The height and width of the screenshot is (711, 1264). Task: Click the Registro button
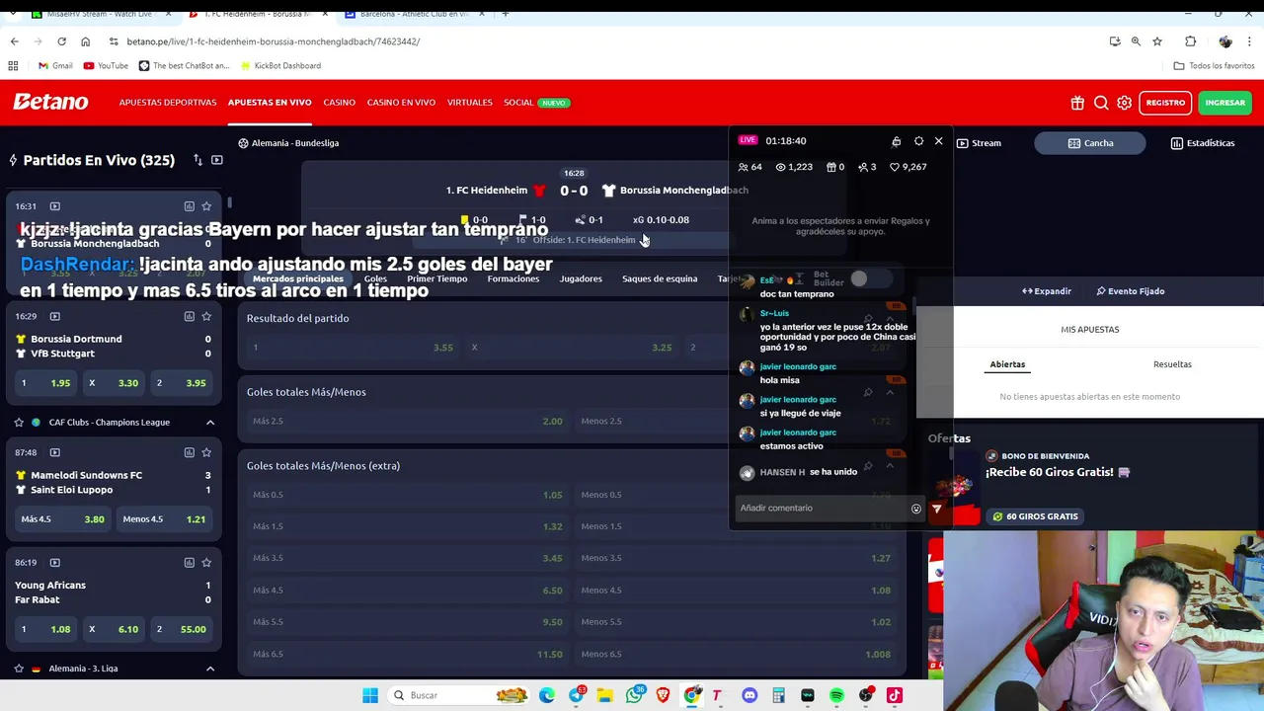(x=1165, y=103)
